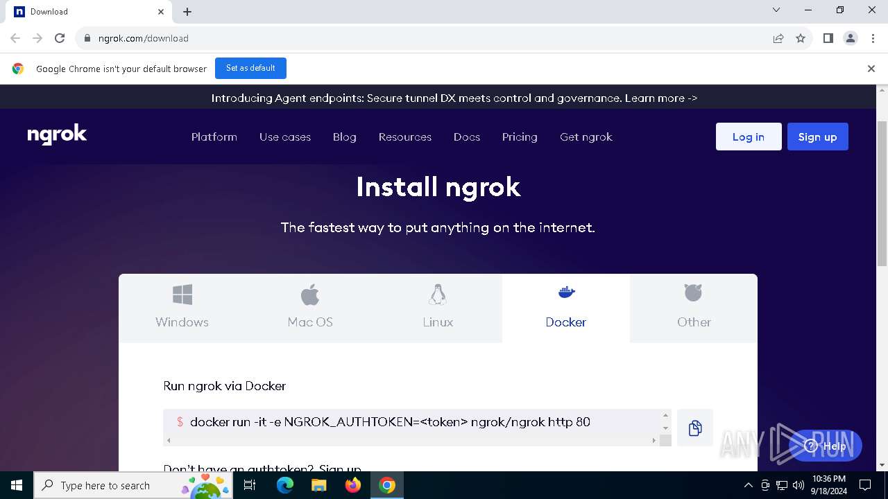
Task: Open the Resources menu
Action: click(405, 137)
